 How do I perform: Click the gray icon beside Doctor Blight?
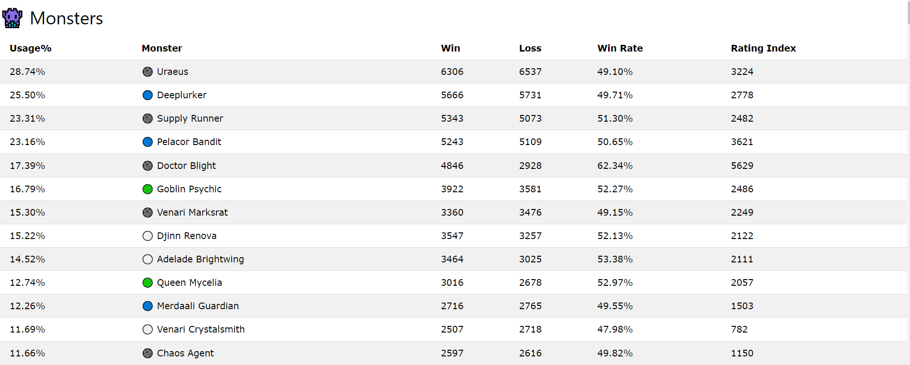click(148, 166)
